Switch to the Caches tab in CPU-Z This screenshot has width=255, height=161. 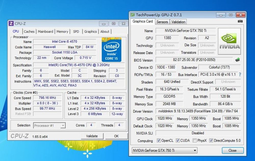[x=29, y=32]
